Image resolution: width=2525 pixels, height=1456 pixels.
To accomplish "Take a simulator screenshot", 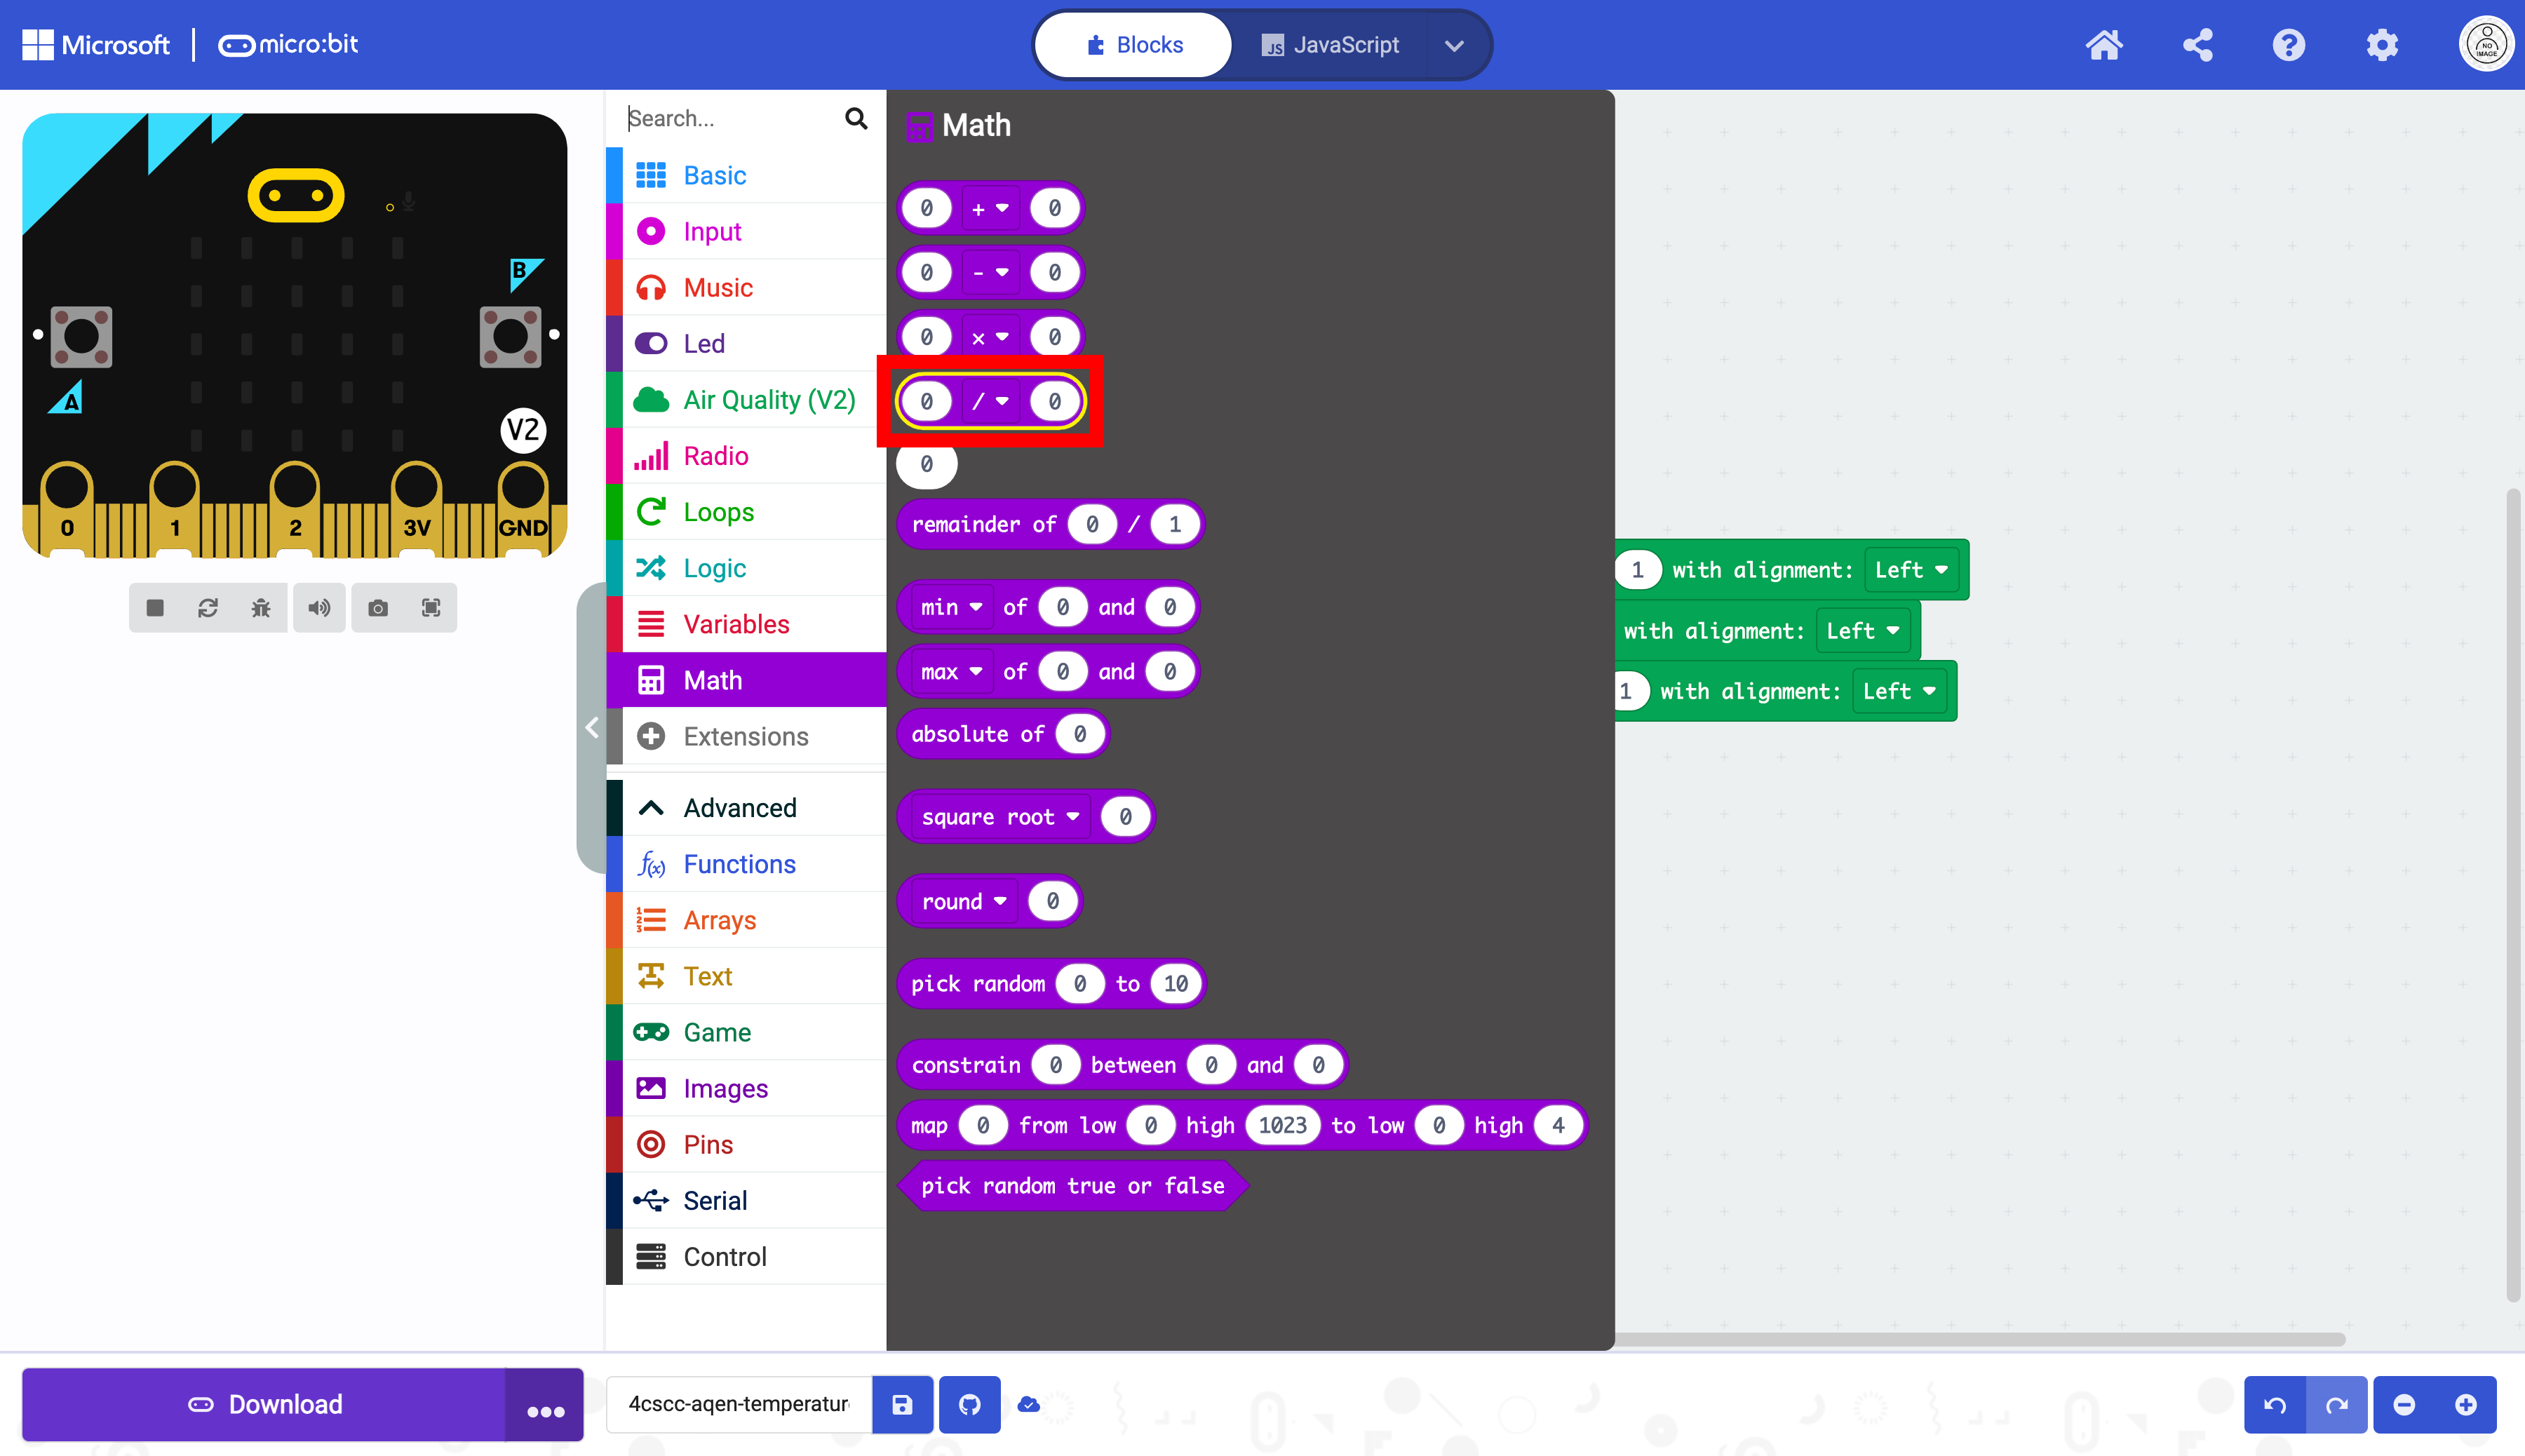I will (378, 608).
